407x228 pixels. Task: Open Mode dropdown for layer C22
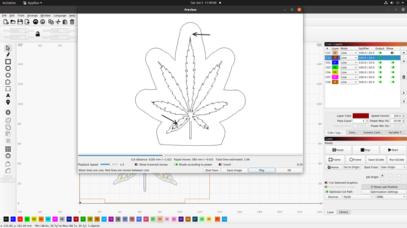pos(349,53)
